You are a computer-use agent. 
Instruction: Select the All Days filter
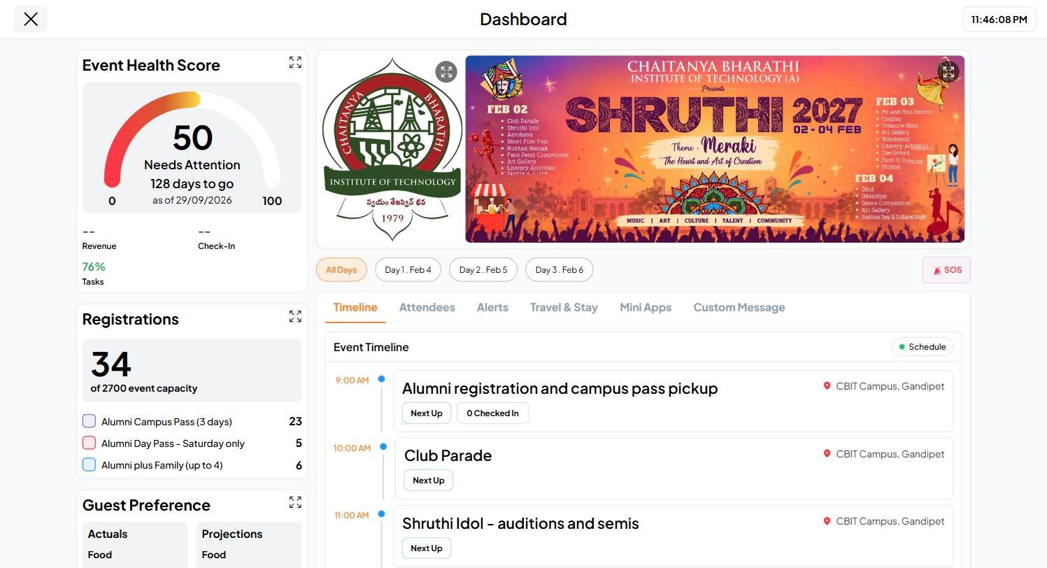pos(341,270)
